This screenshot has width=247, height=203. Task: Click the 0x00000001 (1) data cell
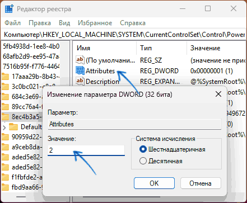tap(212, 71)
